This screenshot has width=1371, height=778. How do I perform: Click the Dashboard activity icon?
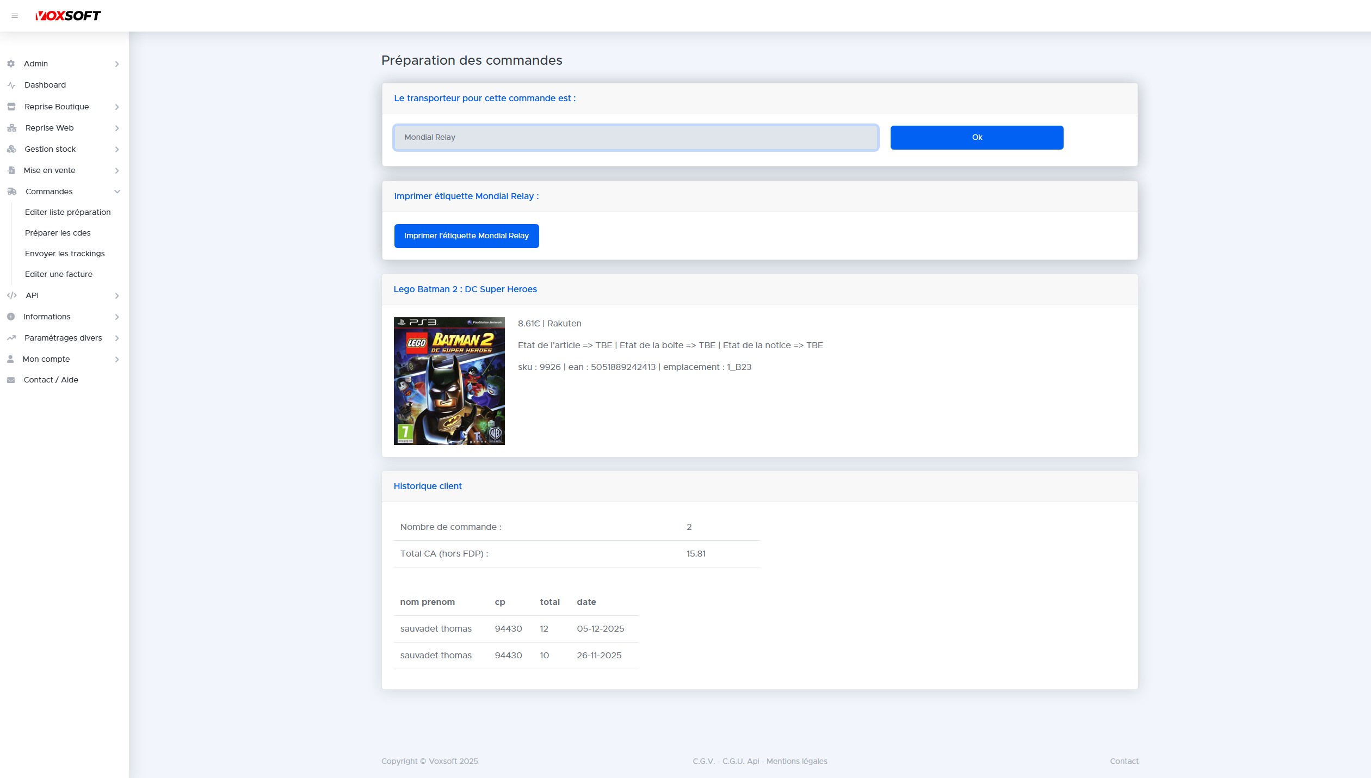click(x=11, y=85)
